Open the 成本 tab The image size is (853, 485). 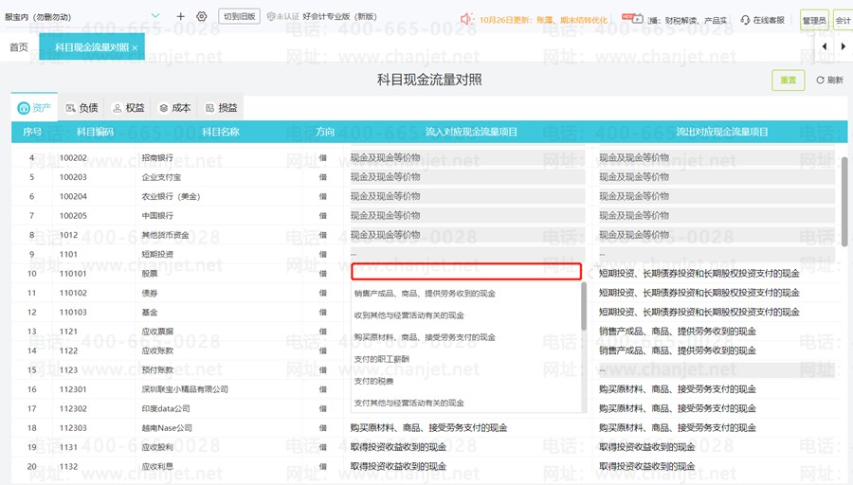(174, 108)
